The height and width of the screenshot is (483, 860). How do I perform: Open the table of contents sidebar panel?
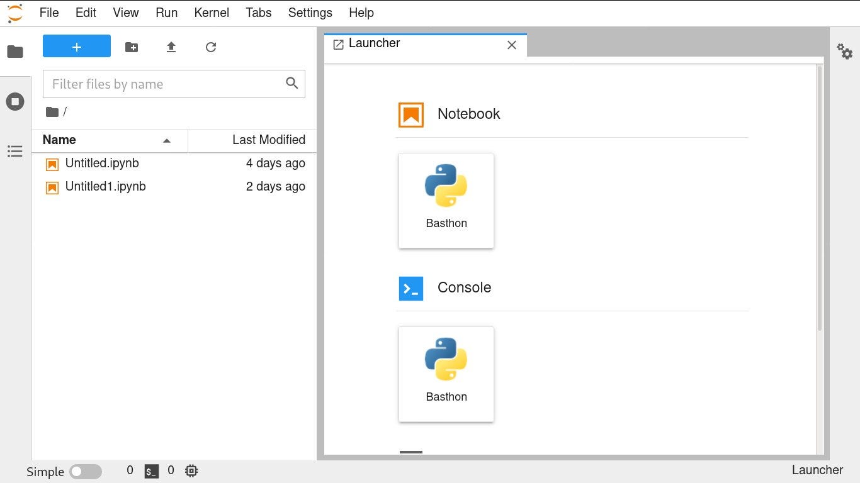pyautogui.click(x=15, y=151)
